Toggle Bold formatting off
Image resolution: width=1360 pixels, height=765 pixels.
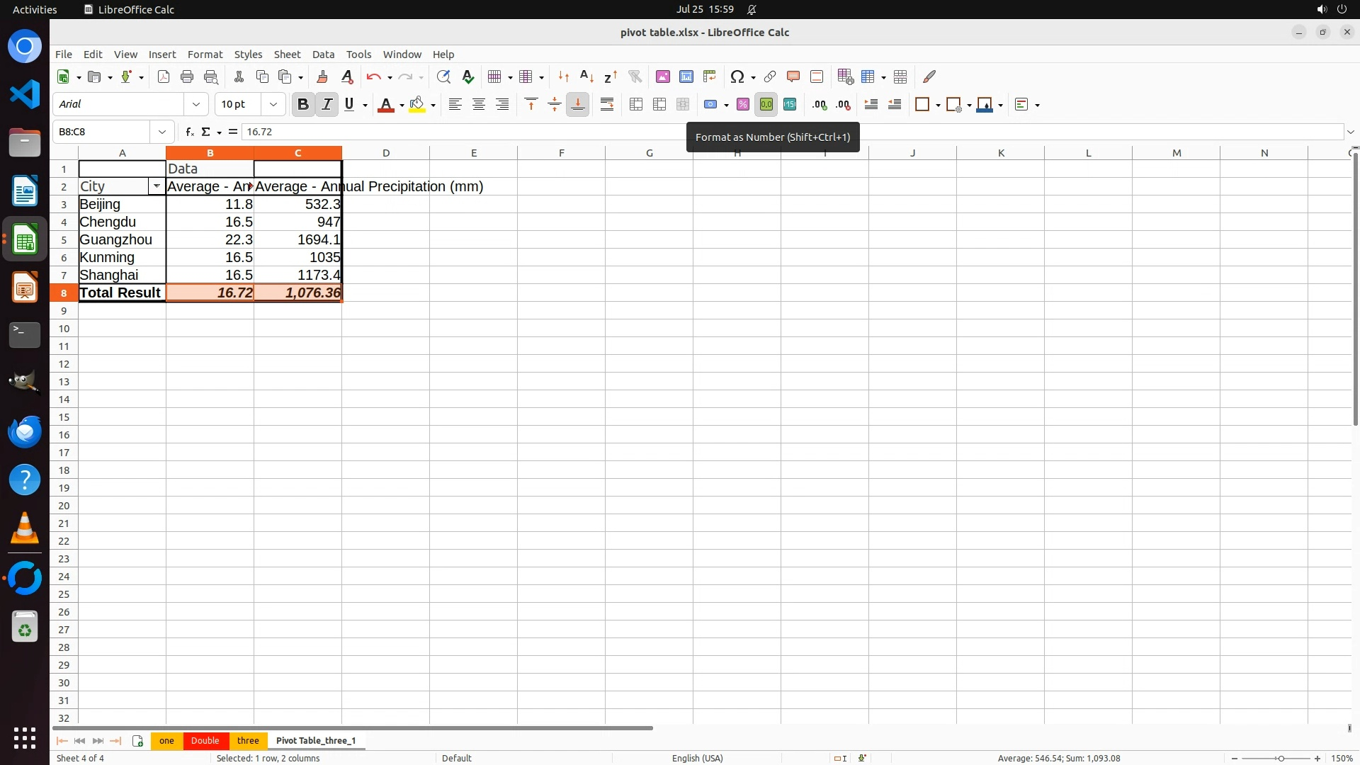coord(303,105)
